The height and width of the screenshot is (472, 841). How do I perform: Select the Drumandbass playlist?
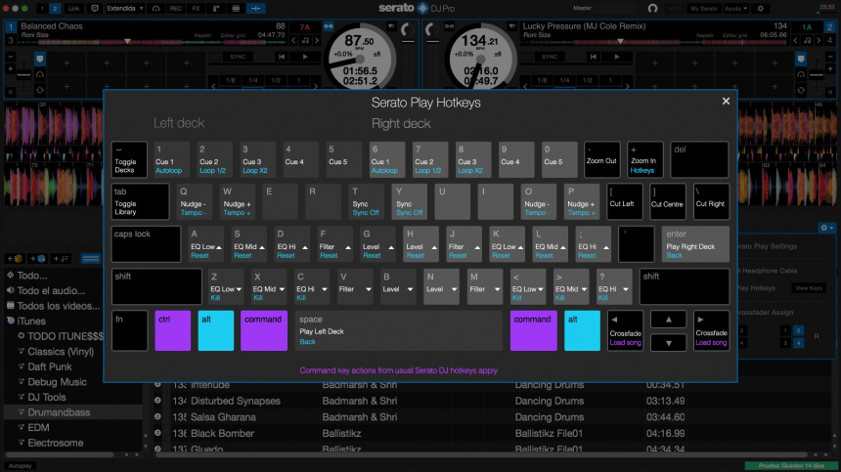(59, 412)
